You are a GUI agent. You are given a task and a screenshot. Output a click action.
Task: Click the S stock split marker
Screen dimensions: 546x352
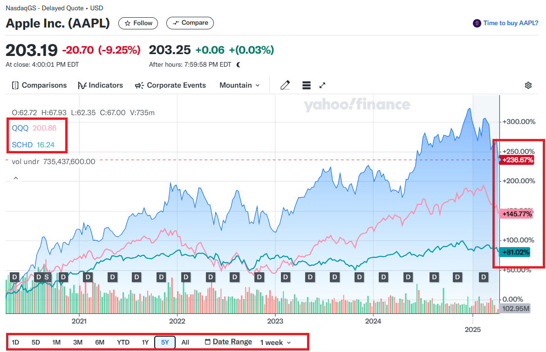coord(46,277)
